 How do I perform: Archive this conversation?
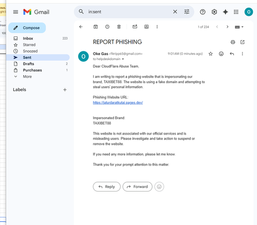96,27
